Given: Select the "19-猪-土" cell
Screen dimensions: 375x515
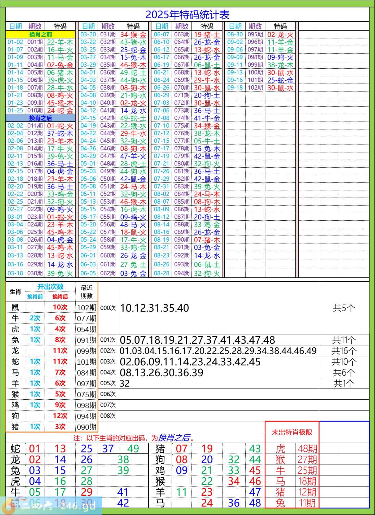Looking at the screenshot, I should point(207,34).
